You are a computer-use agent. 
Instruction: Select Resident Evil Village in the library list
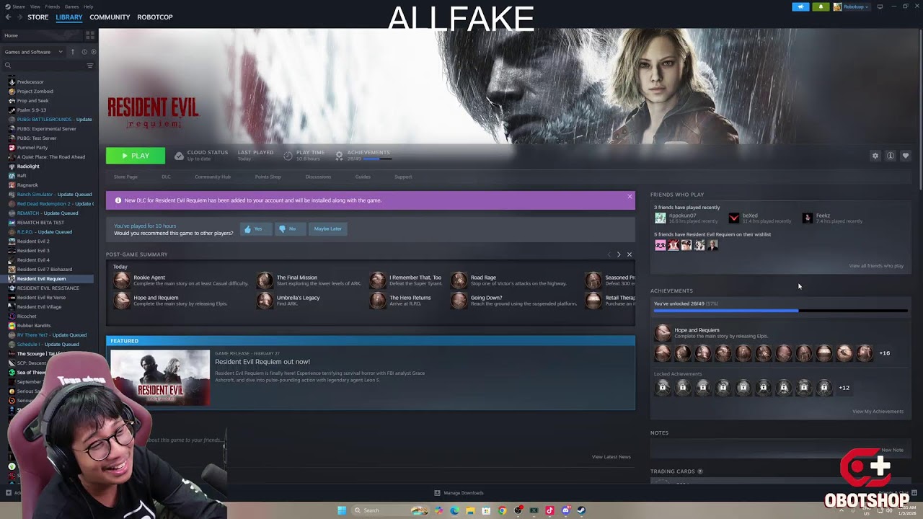39,306
